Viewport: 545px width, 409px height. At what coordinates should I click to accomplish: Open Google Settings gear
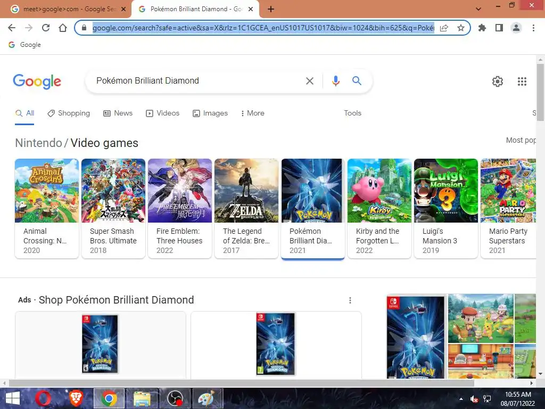pos(498,81)
